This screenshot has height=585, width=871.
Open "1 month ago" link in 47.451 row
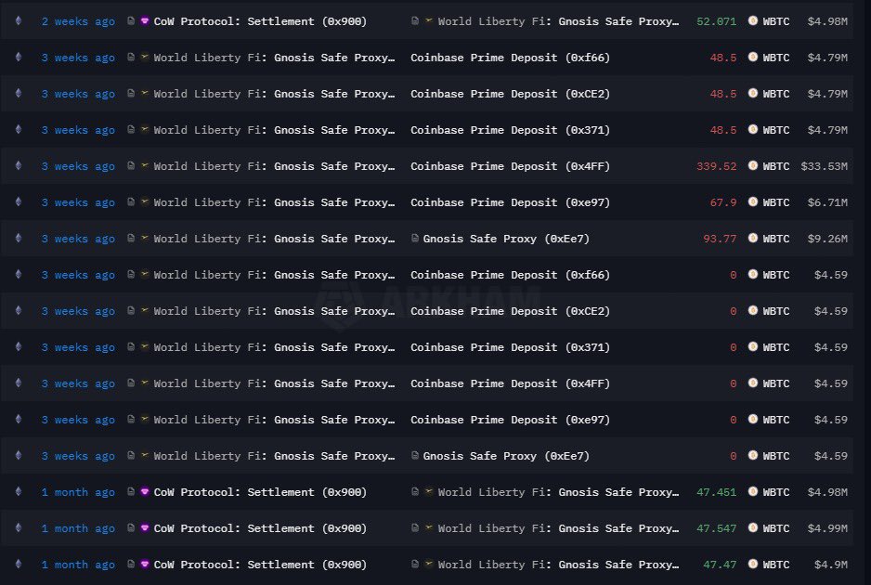[78, 492]
